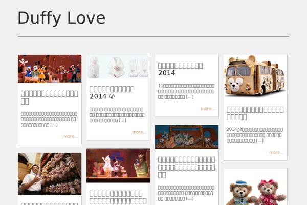Open the Duffy Love site title
307x205 pixels.
coord(61,18)
